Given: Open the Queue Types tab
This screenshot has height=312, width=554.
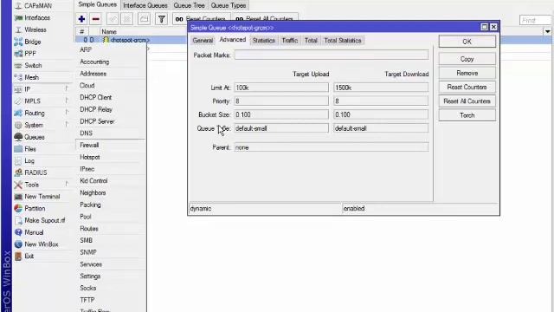Looking at the screenshot, I should (229, 5).
